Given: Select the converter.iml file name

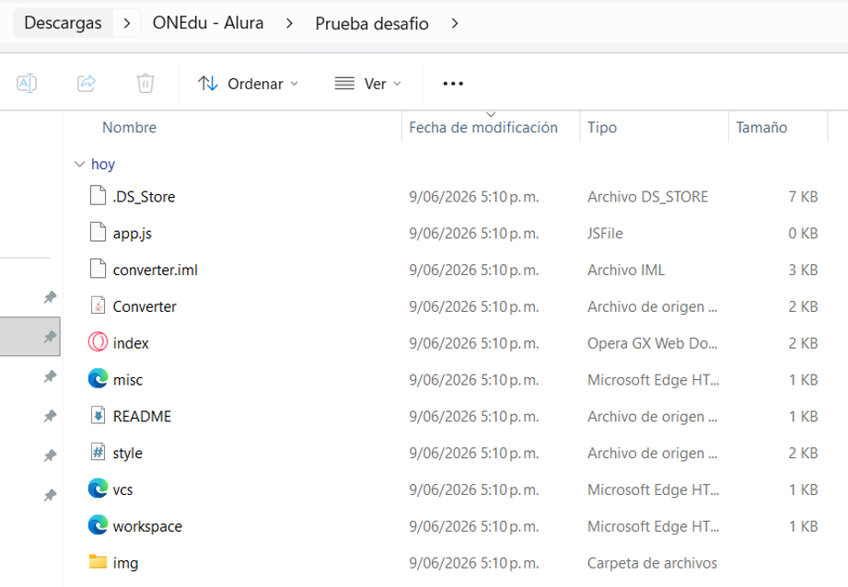Looking at the screenshot, I should coord(156,270).
